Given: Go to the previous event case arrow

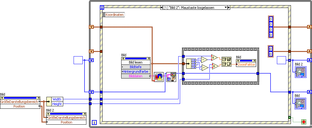Looking at the screenshot, I should [161, 8].
